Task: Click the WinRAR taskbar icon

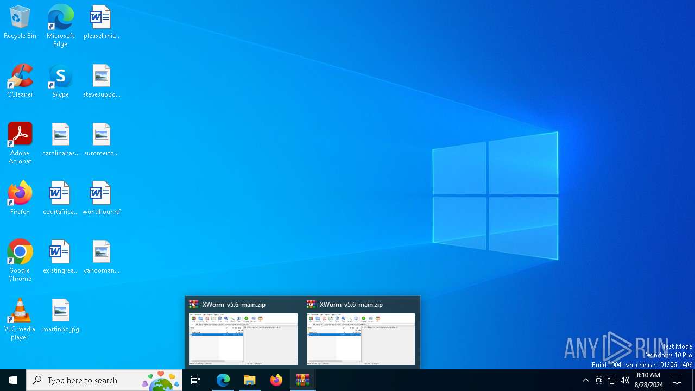Action: point(303,380)
